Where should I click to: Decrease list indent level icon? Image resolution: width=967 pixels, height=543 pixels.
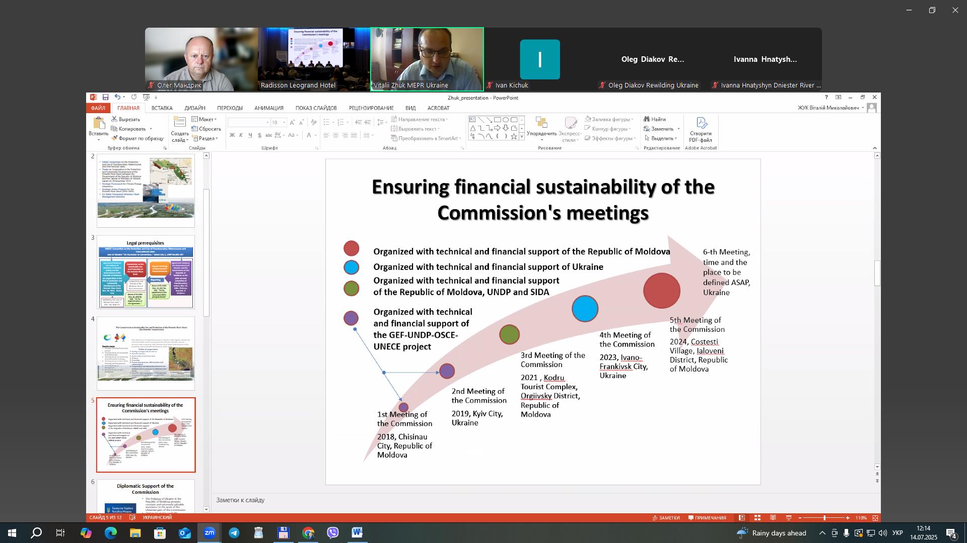click(358, 122)
